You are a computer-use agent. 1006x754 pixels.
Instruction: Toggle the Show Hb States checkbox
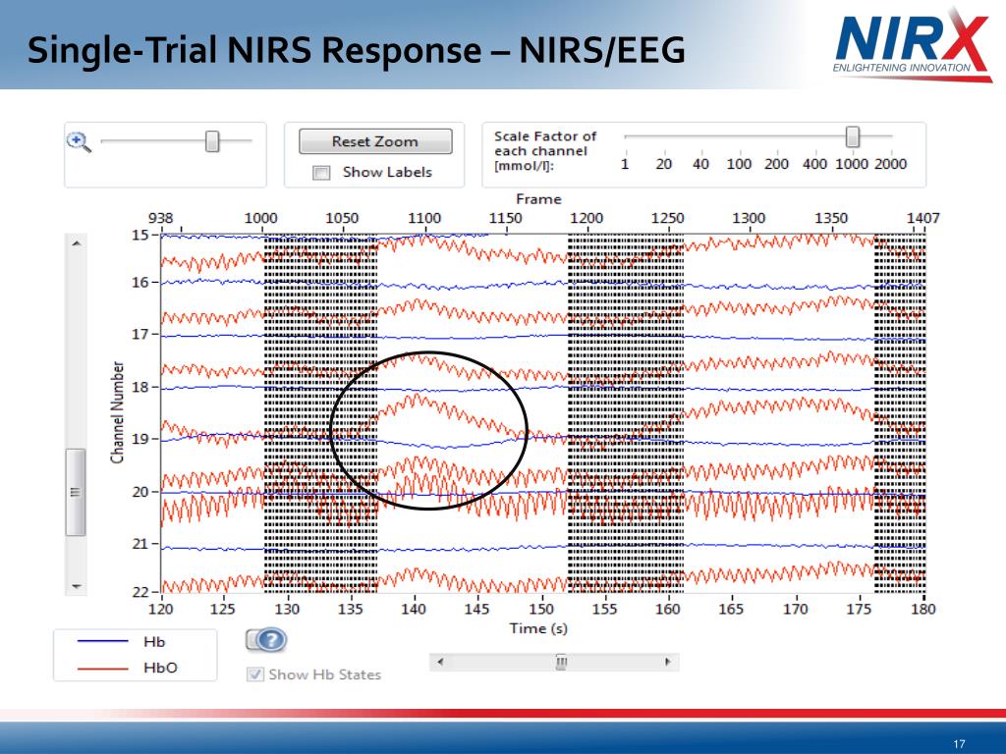coord(255,674)
